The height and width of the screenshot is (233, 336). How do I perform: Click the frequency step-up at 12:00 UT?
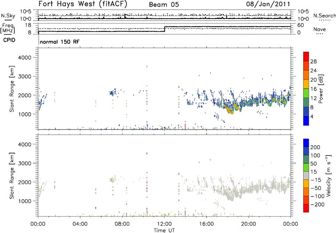164,29
